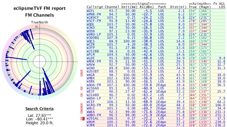This screenshot has width=227, height=127.
Task: Select the WAOA-FM callsign
Action: (x=94, y=85)
